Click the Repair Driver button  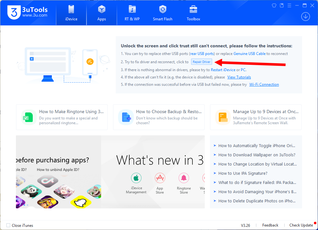201,62
